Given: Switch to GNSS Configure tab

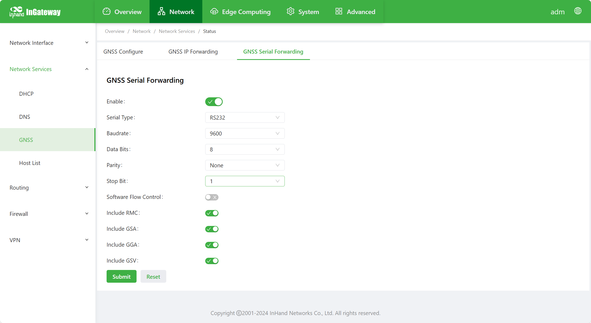Looking at the screenshot, I should pos(123,52).
